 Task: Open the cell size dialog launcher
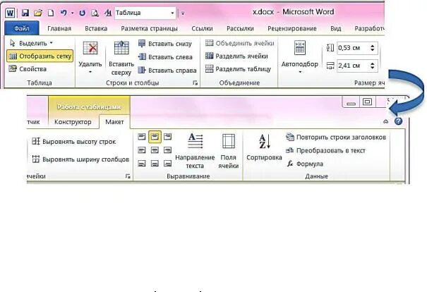tap(128, 176)
